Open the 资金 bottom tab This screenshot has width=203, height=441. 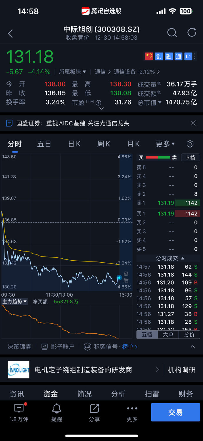[51, 394]
